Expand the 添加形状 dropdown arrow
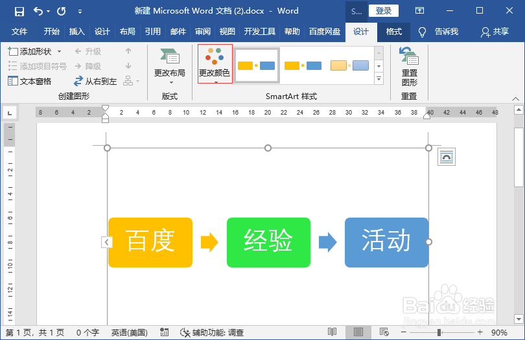Screen dimensions: 525x340 (59, 52)
